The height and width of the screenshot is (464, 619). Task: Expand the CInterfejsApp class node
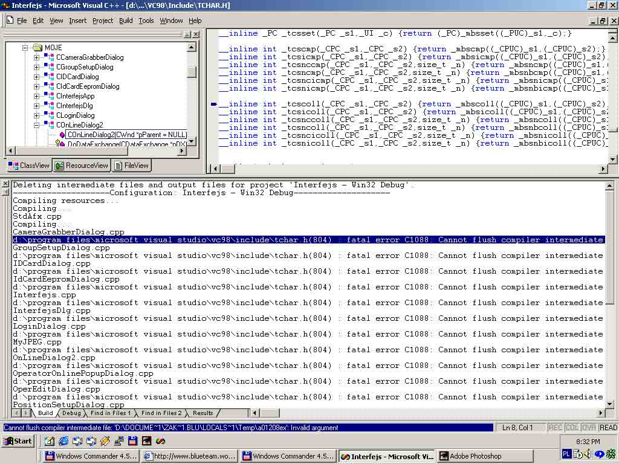tap(36, 96)
